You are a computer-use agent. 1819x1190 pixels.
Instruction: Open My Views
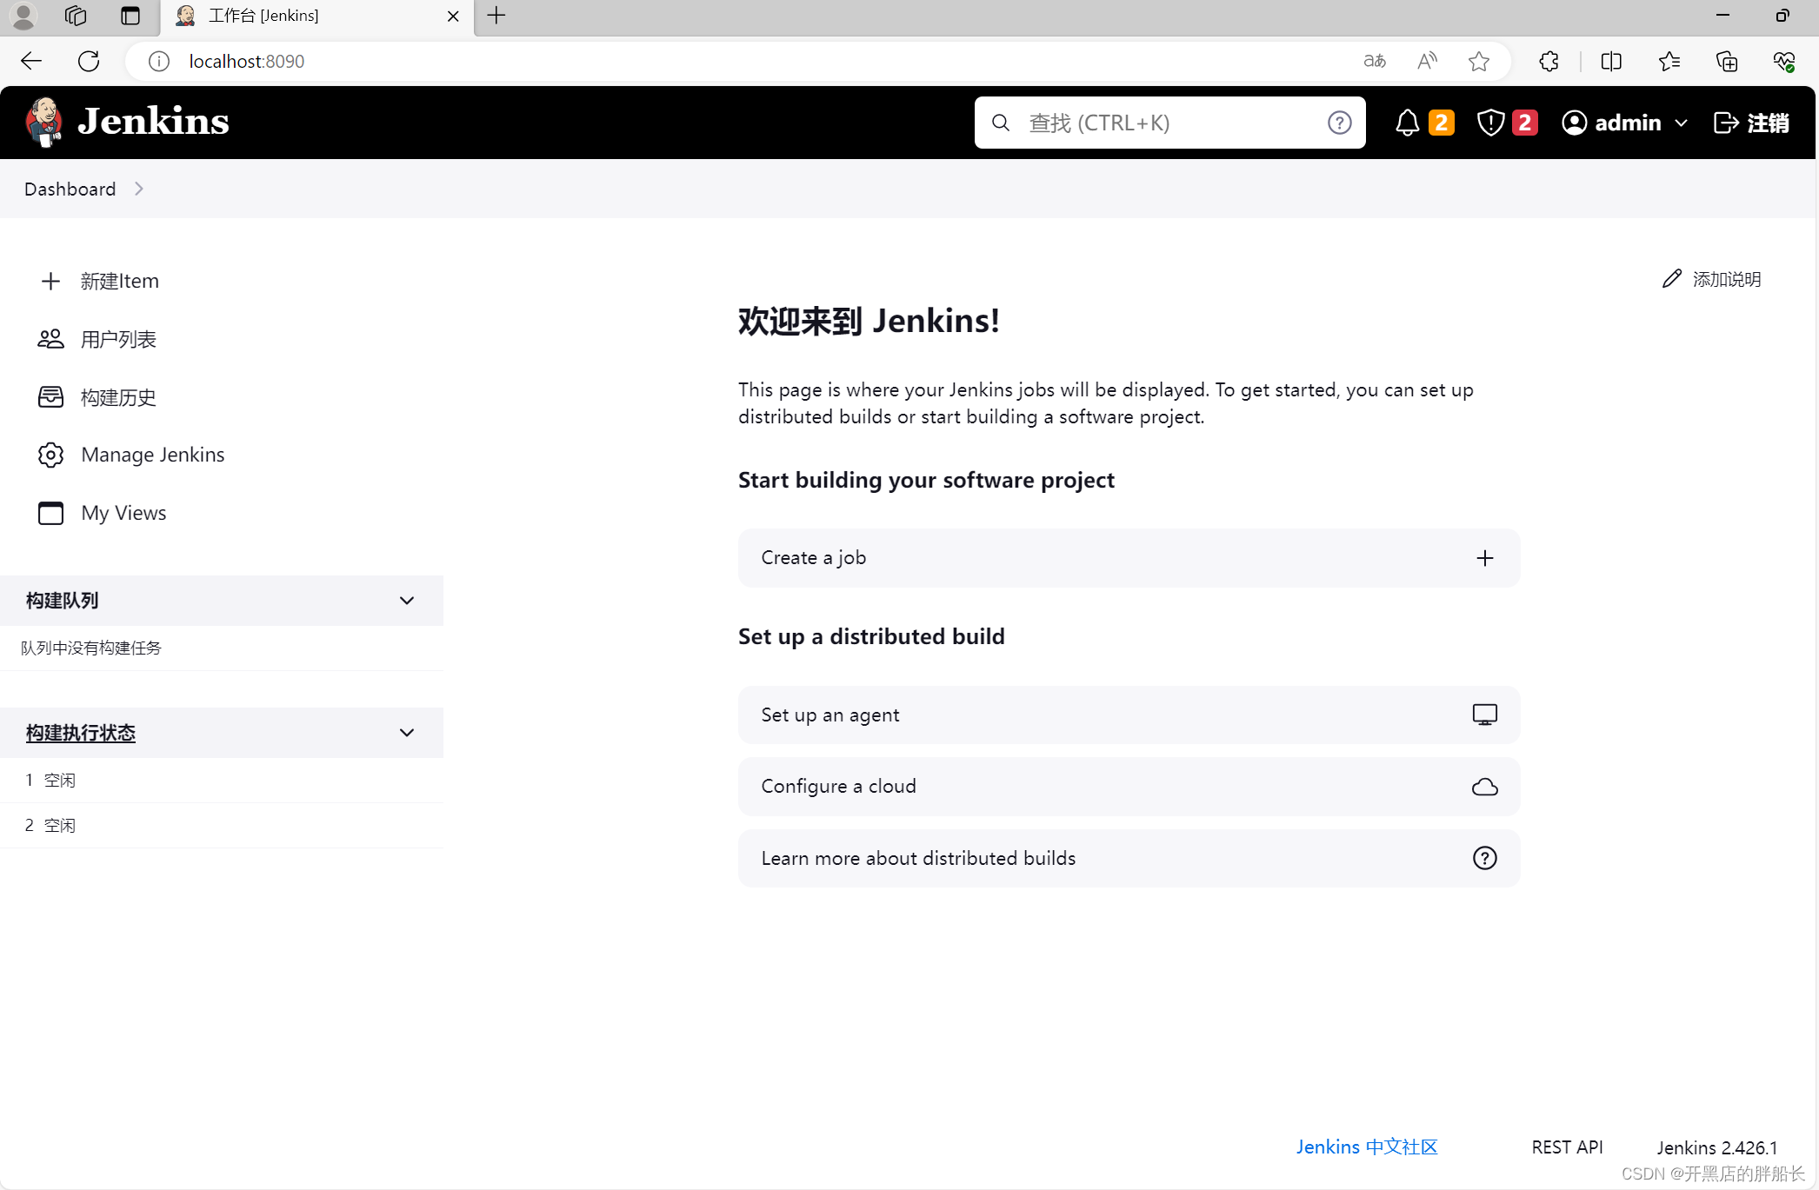pyautogui.click(x=102, y=513)
